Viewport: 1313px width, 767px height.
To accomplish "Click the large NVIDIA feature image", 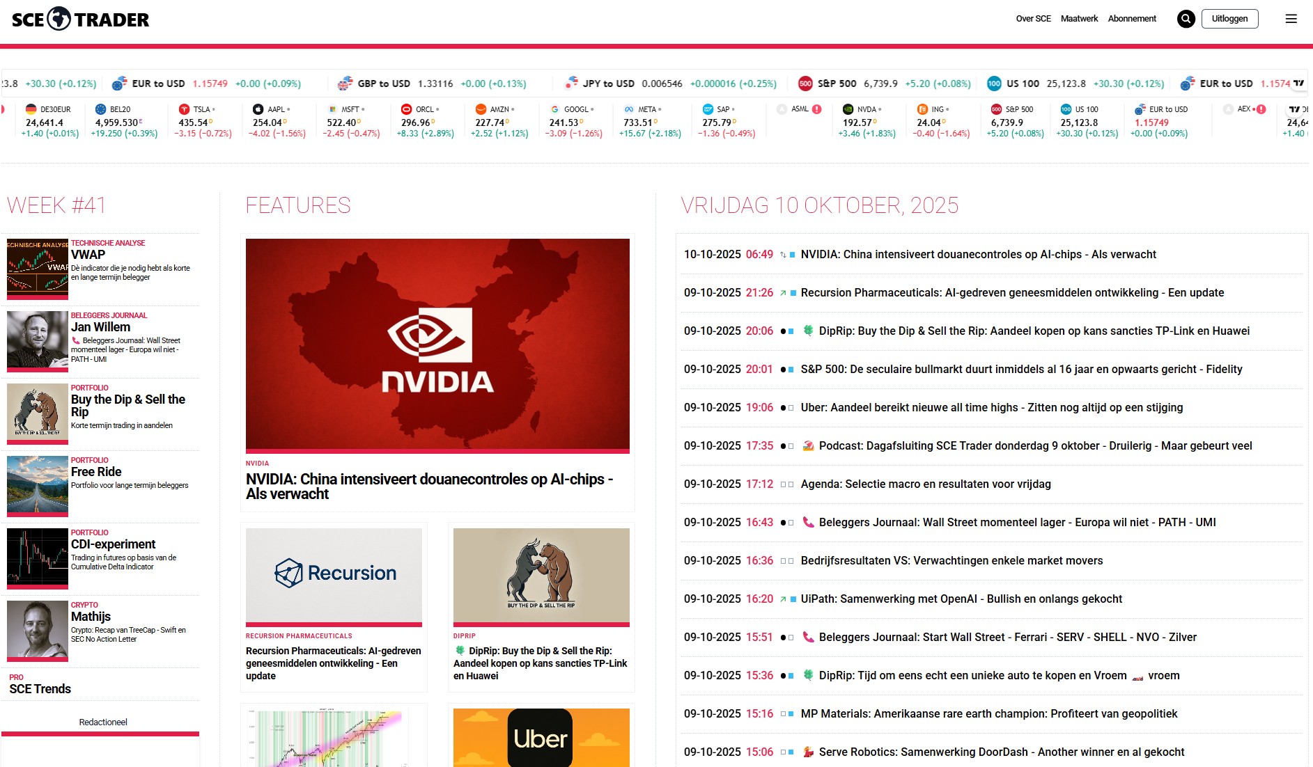I will (x=437, y=345).
